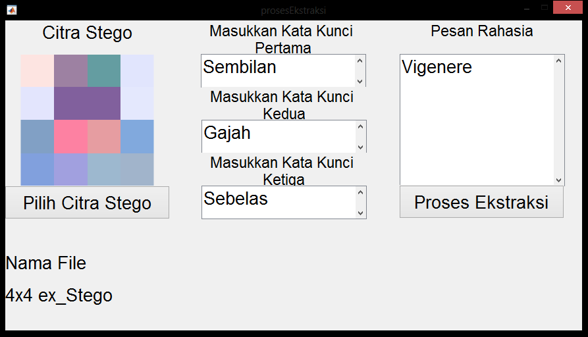Click the first keyword field containing Sembilan
Viewport: 588px width, 337px height.
[278, 69]
